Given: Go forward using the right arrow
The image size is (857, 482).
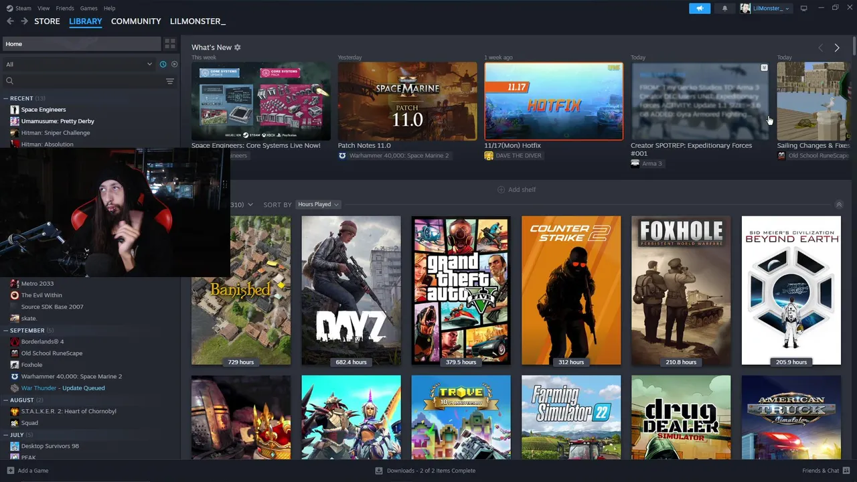Looking at the screenshot, I should [24, 21].
